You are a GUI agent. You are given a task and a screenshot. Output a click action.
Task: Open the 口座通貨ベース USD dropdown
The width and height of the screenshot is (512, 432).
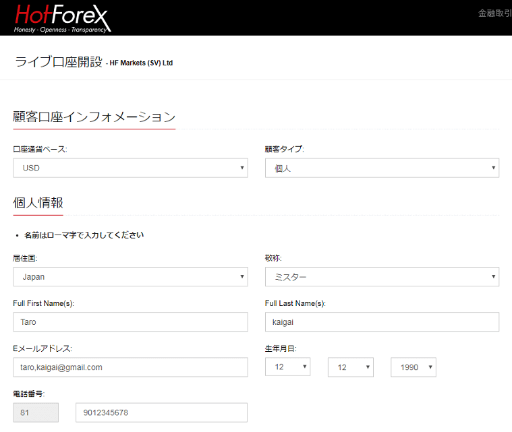[130, 168]
